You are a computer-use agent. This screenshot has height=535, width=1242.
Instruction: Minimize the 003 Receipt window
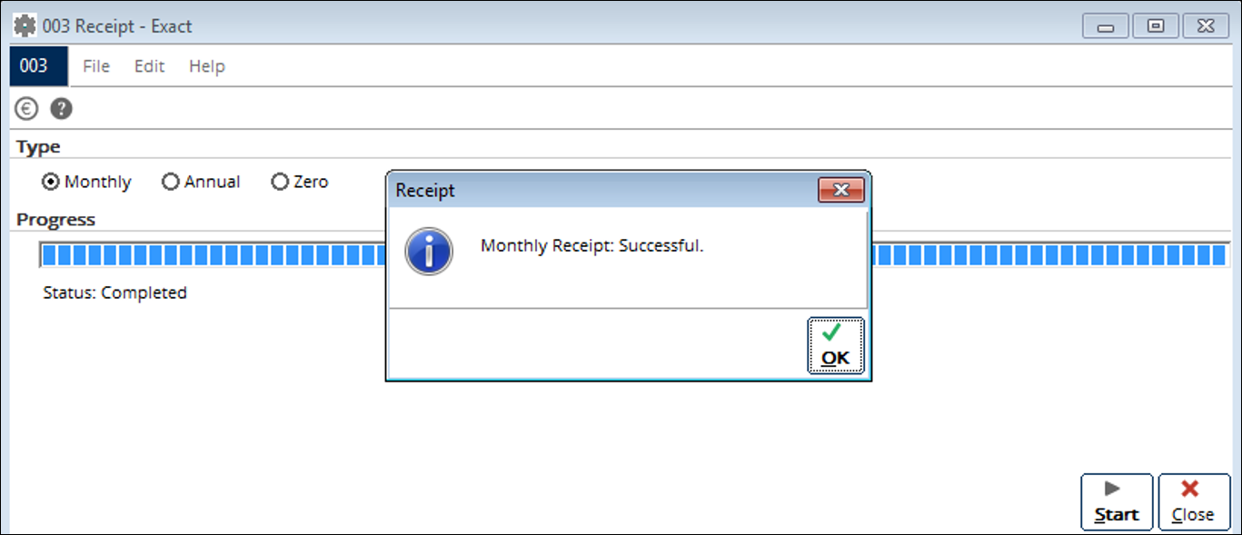[x=1106, y=26]
